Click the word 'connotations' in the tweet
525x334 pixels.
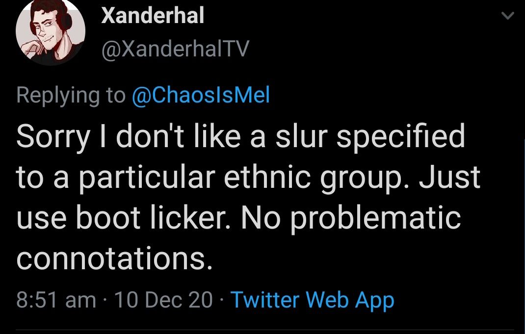[114, 258]
